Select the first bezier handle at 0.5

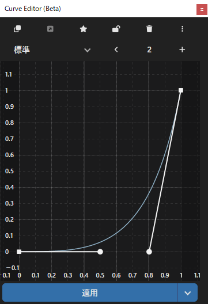tap(100, 252)
